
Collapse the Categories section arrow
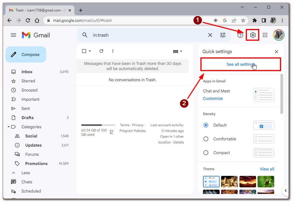tap(8, 127)
